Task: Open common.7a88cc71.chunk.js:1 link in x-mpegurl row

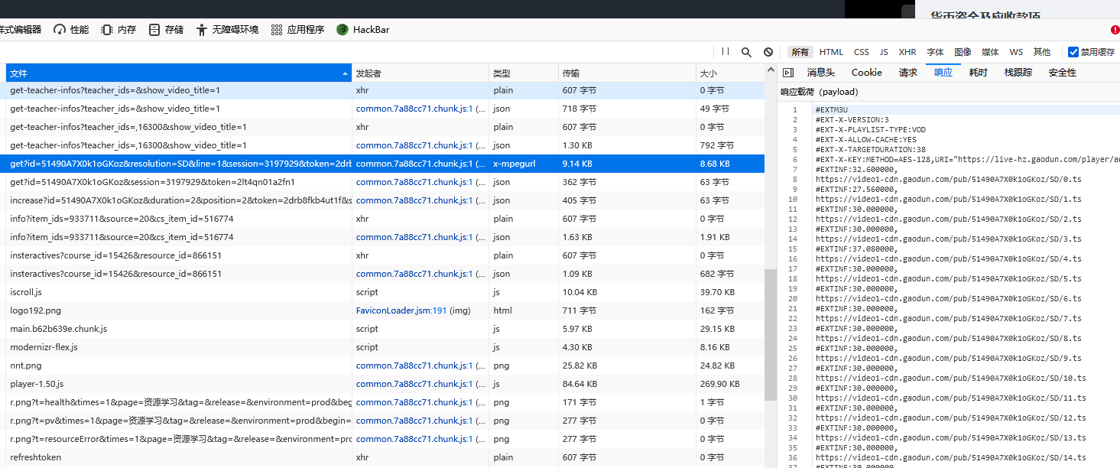Action: click(x=414, y=164)
